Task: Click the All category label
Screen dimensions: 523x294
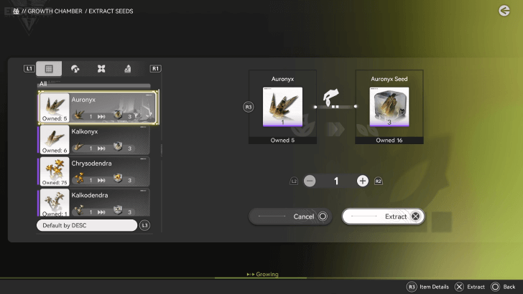Action: (x=43, y=84)
